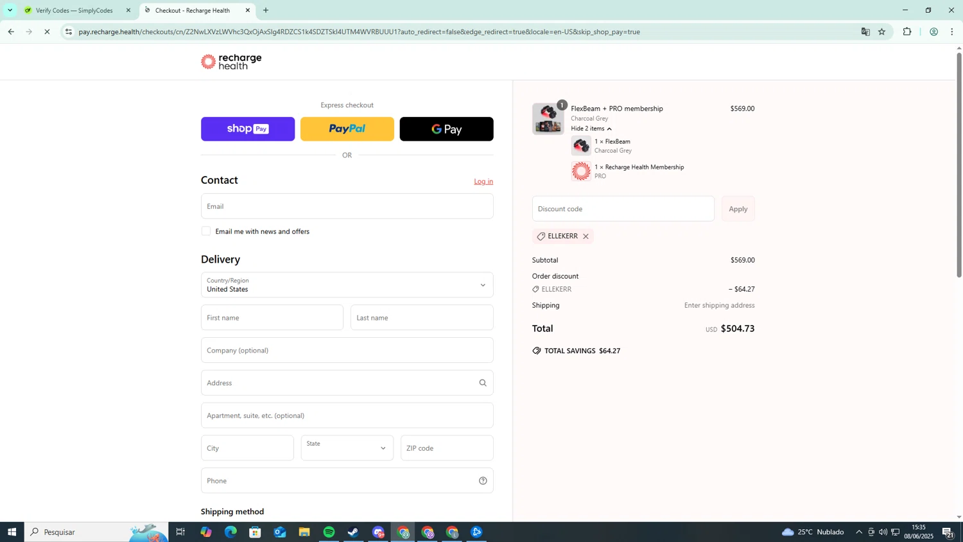The width and height of the screenshot is (963, 542).
Task: Open Country/Region dropdown
Action: (347, 285)
